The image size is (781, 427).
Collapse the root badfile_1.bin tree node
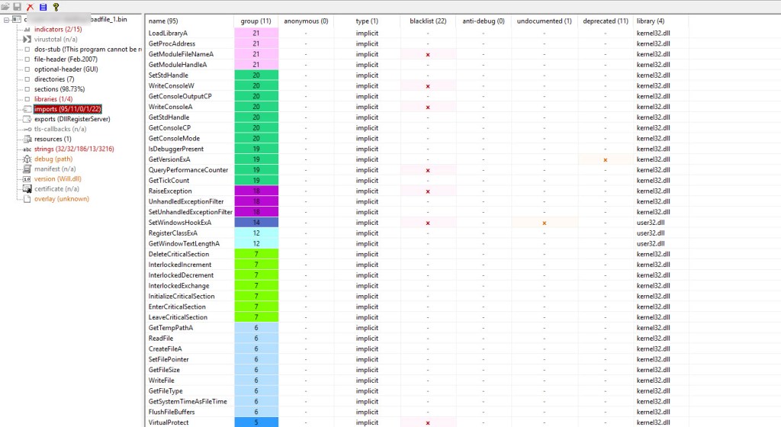point(7,19)
